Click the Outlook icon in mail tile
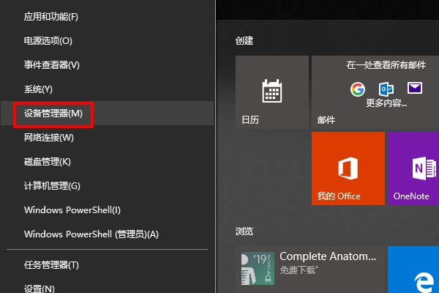439x293 pixels. click(x=386, y=89)
